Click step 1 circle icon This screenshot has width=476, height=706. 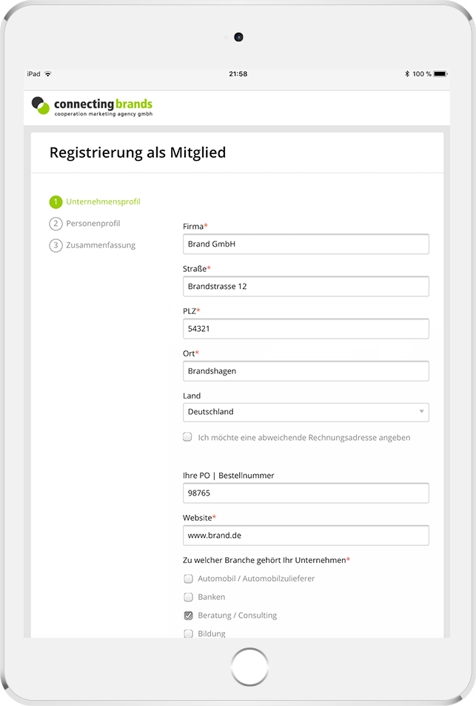click(56, 202)
